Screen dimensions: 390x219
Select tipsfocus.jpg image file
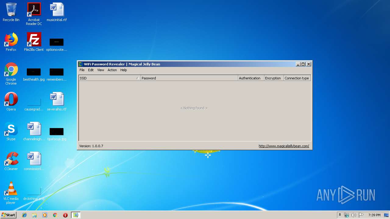click(57, 134)
